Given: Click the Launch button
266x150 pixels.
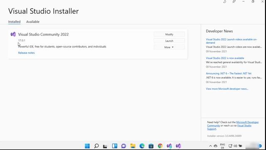Looking at the screenshot, I should pos(169,41).
